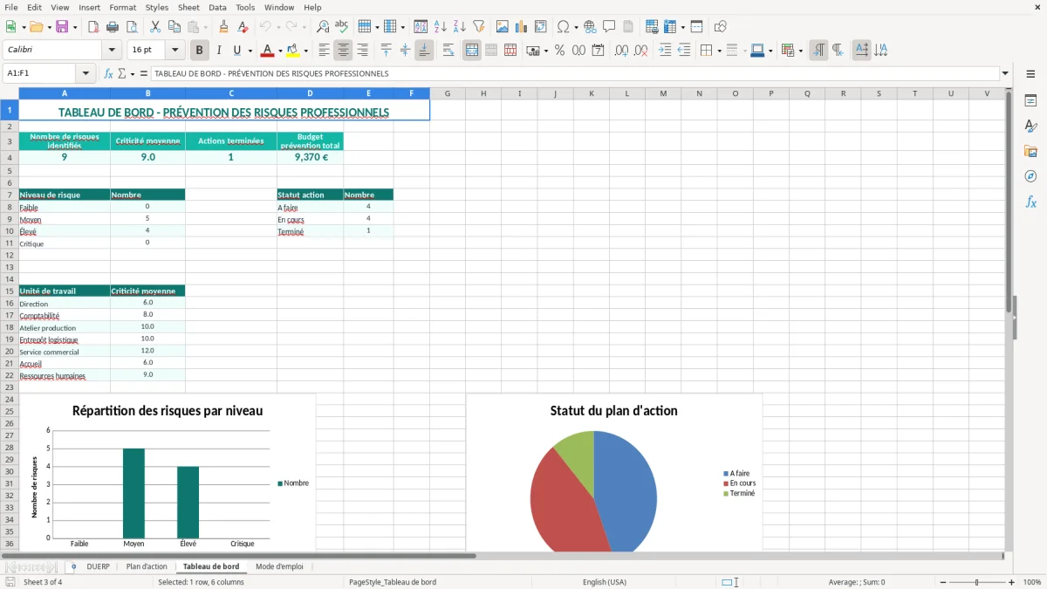The image size is (1047, 589).
Task: Insert special character omega icon
Action: (563, 27)
